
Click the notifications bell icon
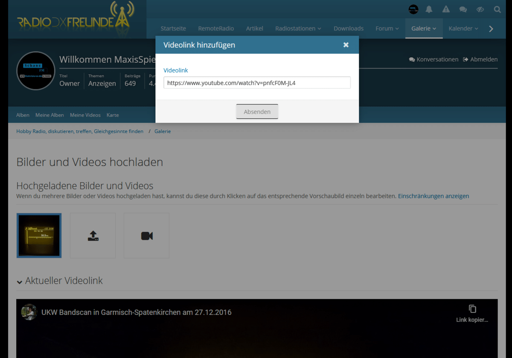click(429, 9)
